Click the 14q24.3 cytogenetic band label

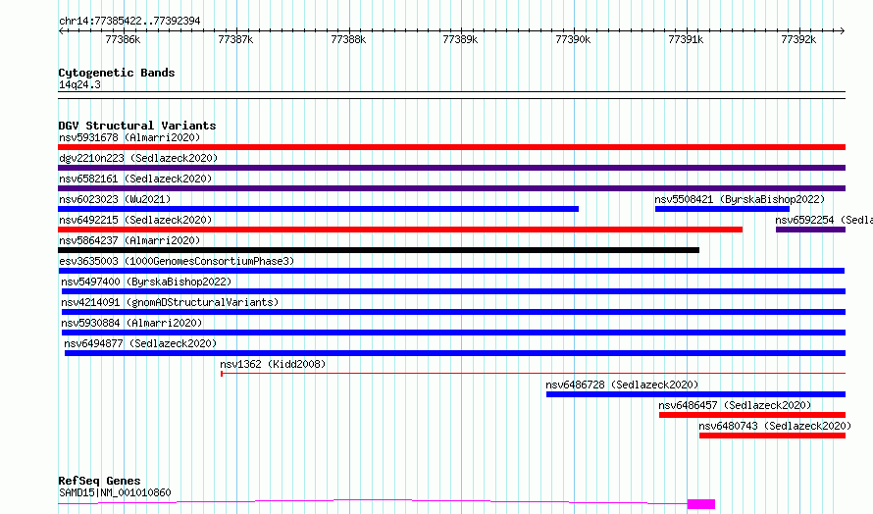[79, 84]
